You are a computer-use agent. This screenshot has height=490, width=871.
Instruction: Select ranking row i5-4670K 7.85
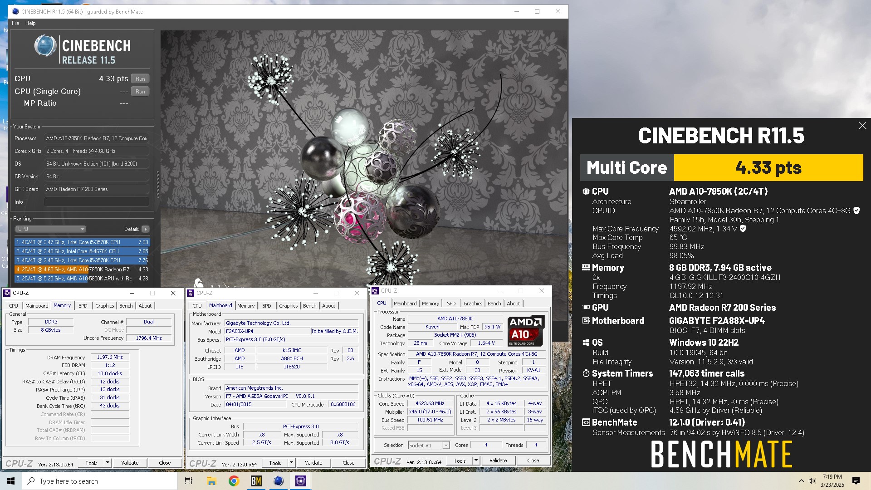[x=82, y=251]
